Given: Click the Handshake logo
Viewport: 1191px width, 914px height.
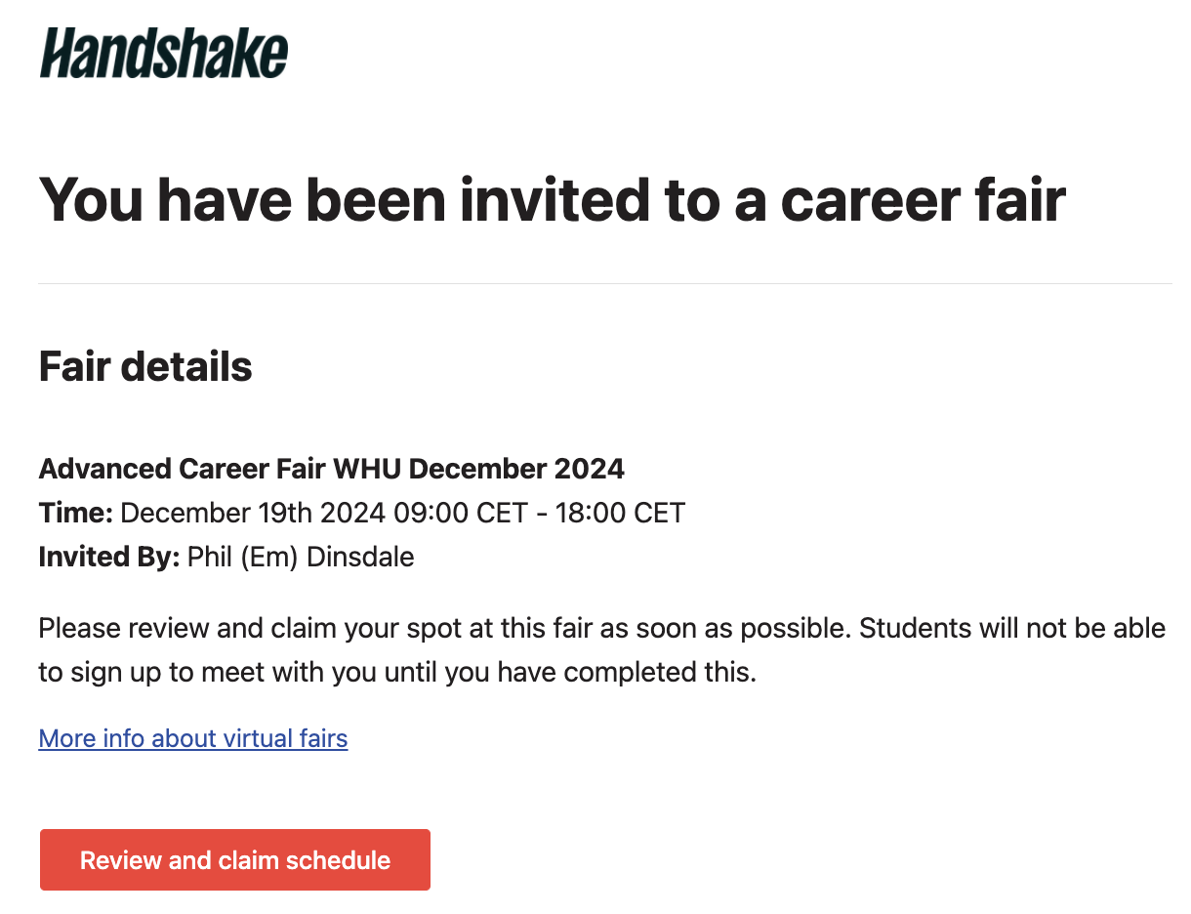Looking at the screenshot, I should click(164, 54).
